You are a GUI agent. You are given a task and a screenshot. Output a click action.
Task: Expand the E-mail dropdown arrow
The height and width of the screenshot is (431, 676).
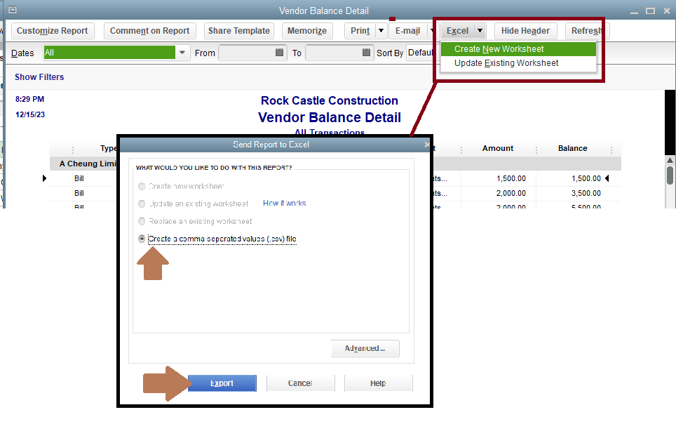[x=431, y=31]
